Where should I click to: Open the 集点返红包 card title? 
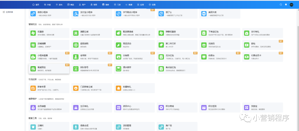pyautogui.click(x=171, y=67)
